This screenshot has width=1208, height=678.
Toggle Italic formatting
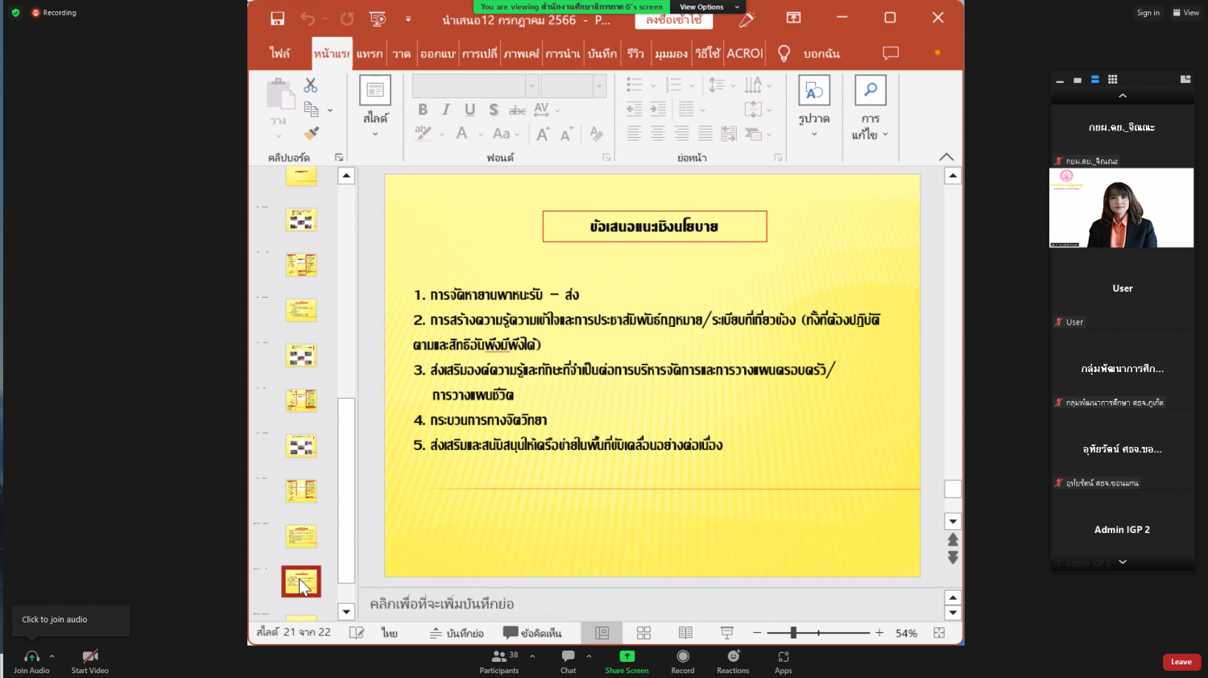pos(446,110)
